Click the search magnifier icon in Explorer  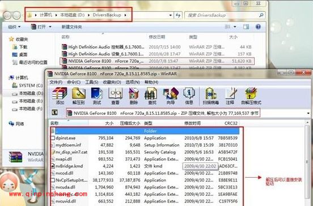pos(261,15)
